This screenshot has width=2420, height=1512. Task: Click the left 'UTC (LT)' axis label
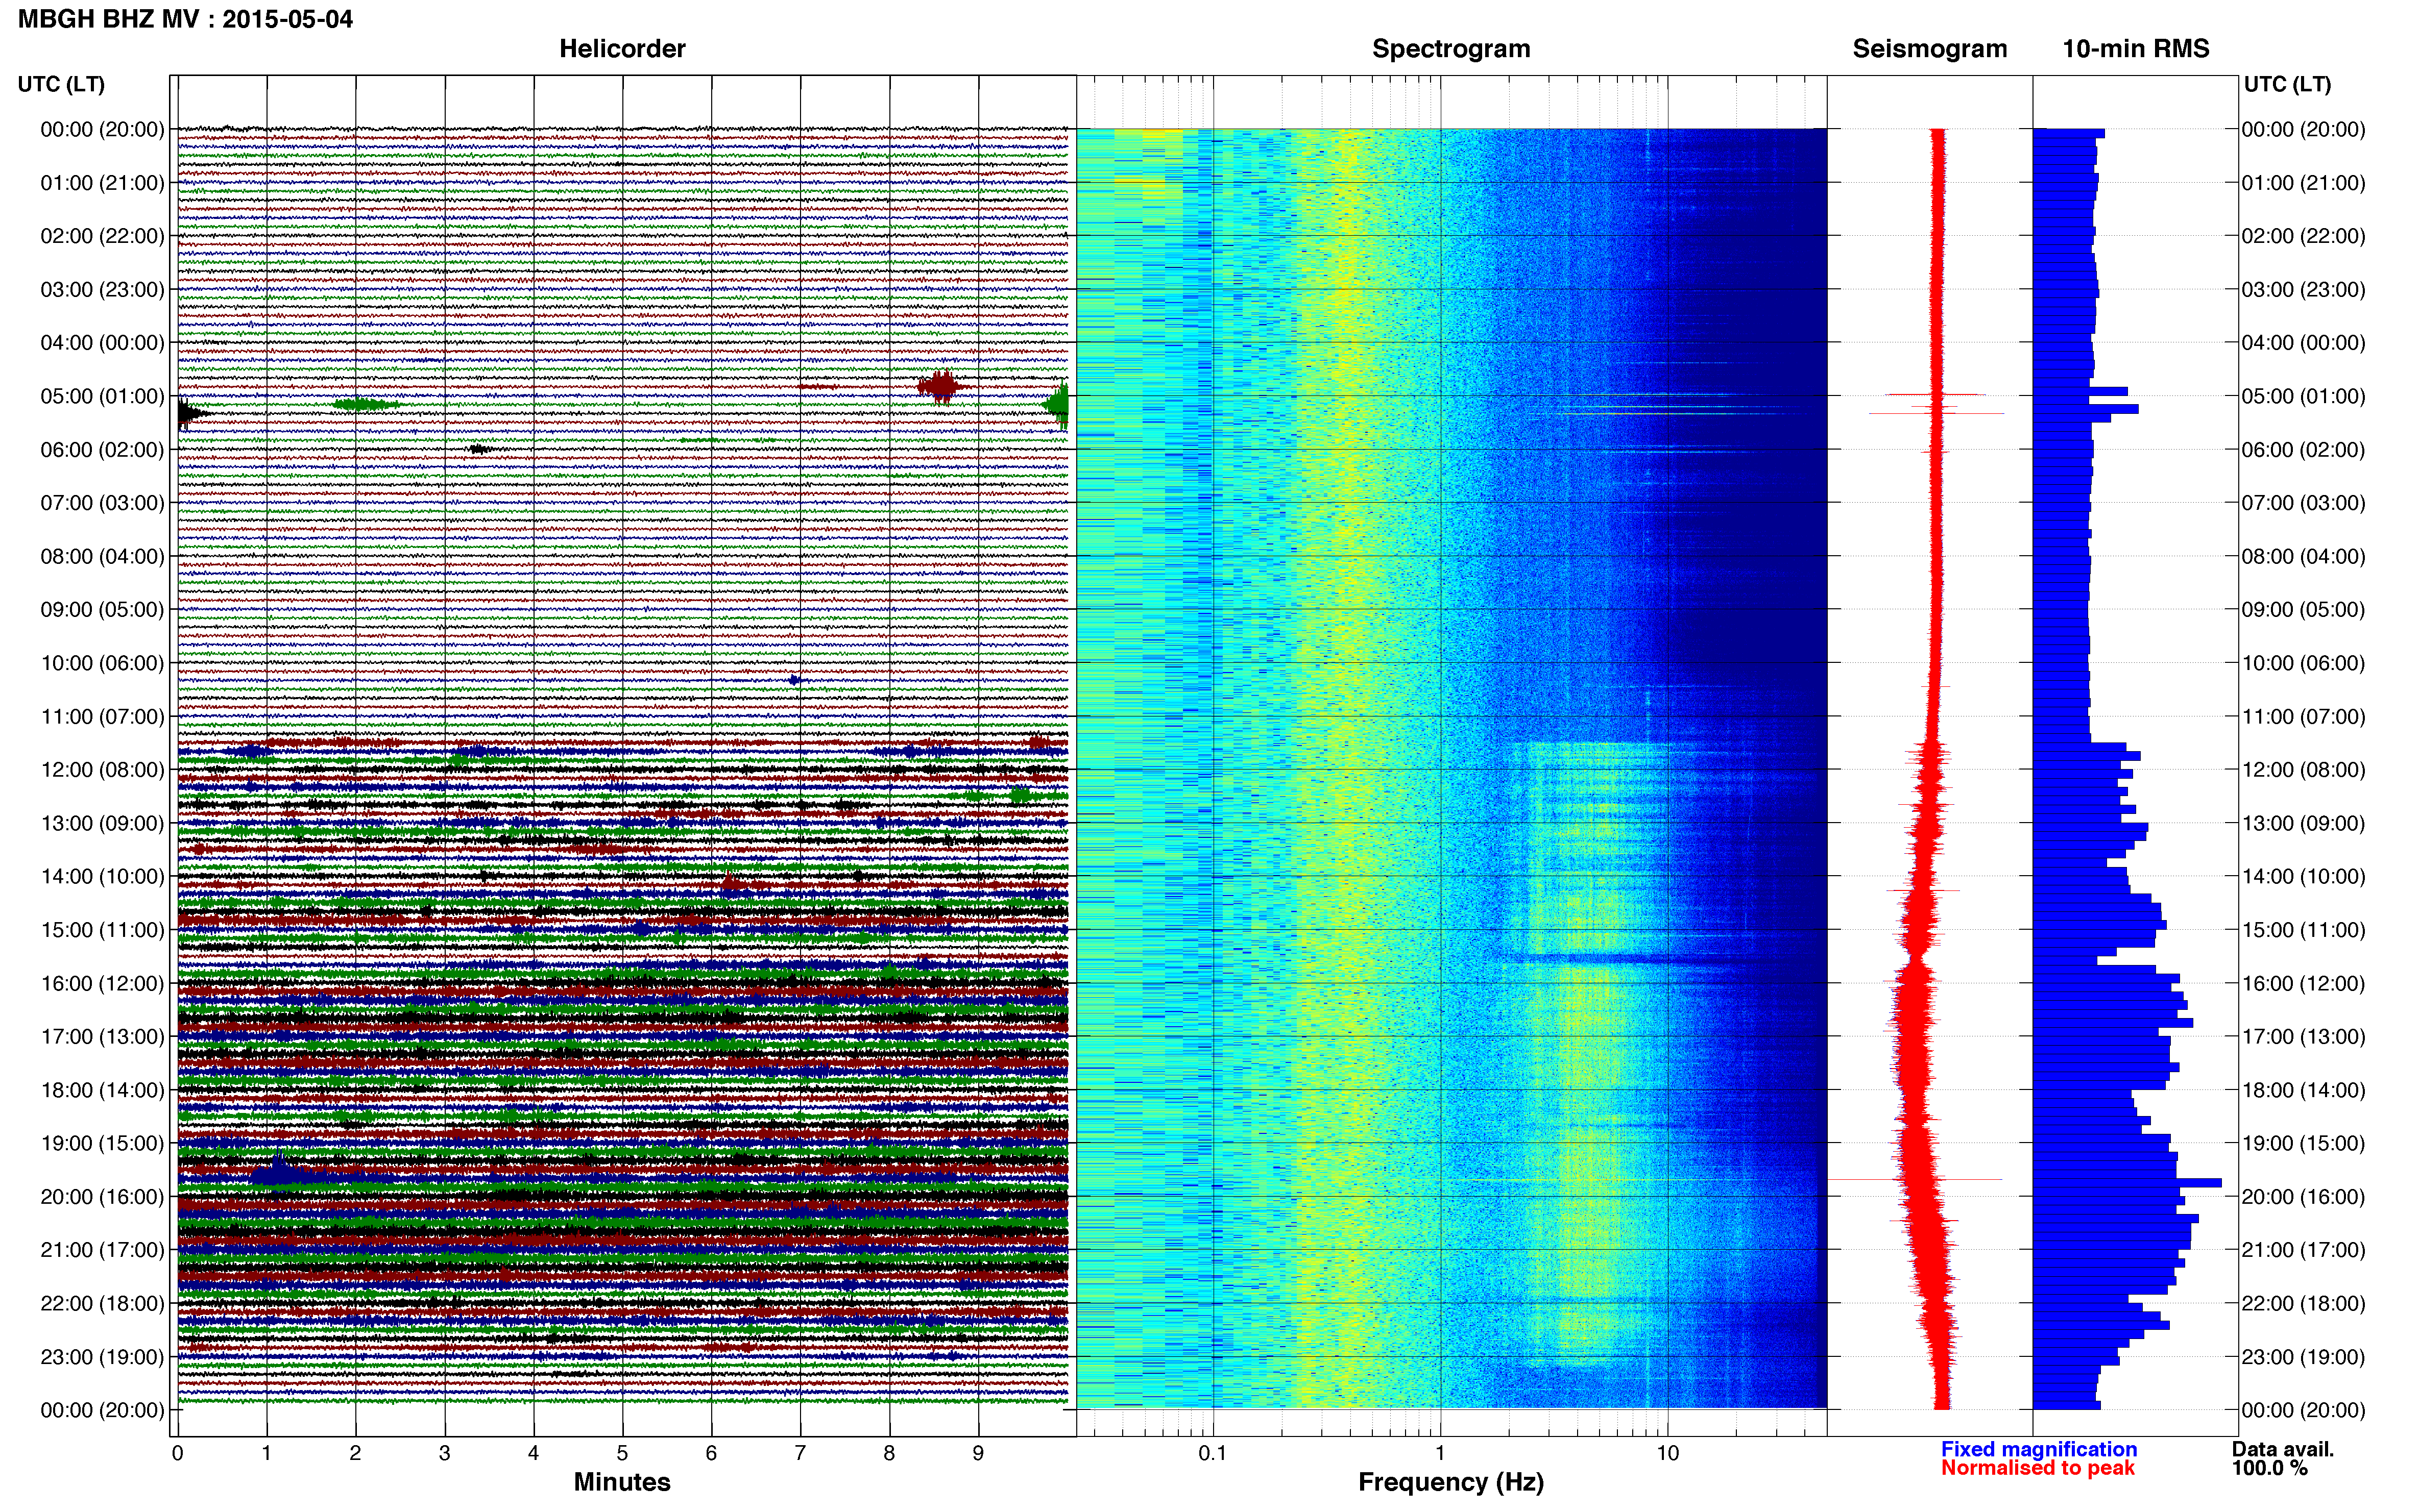coord(61,84)
